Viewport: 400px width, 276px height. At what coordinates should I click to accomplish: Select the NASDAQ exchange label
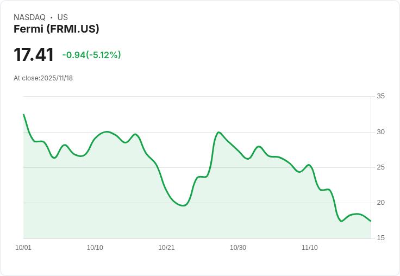29,17
